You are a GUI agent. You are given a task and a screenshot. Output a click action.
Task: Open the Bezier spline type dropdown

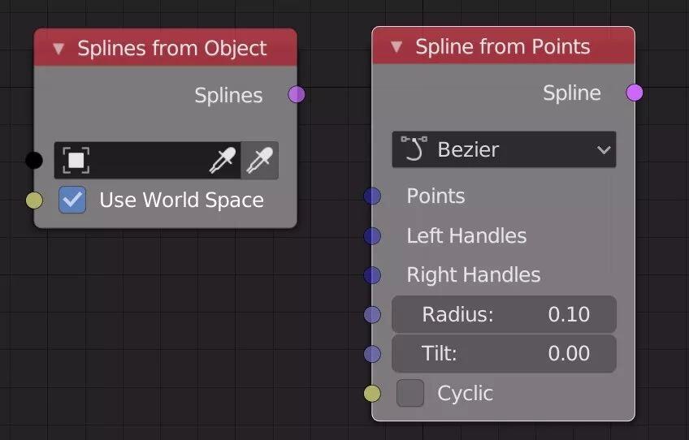504,149
